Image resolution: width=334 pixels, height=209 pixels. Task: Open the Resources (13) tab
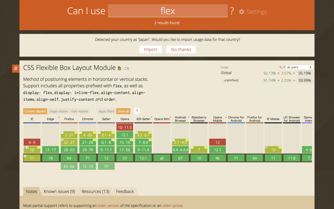(x=96, y=191)
